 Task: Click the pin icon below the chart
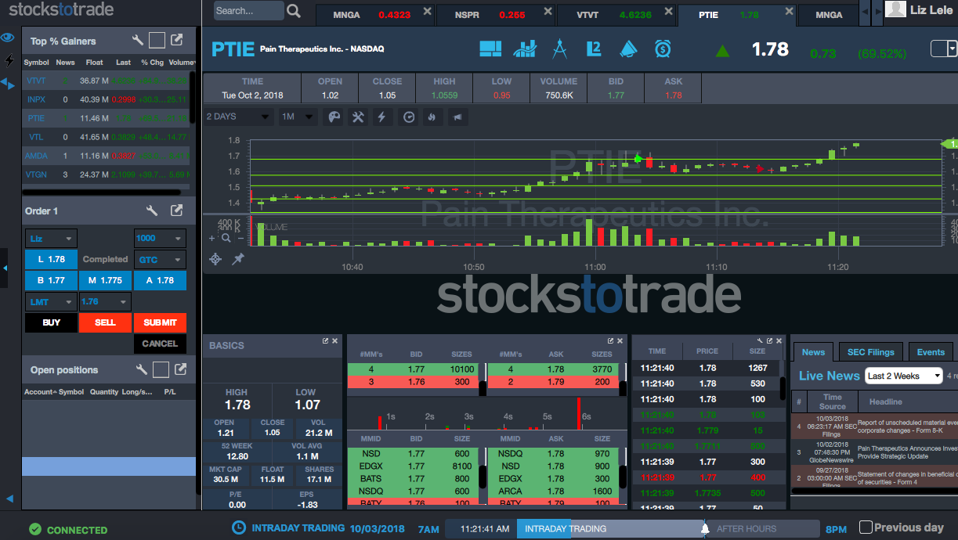click(237, 258)
